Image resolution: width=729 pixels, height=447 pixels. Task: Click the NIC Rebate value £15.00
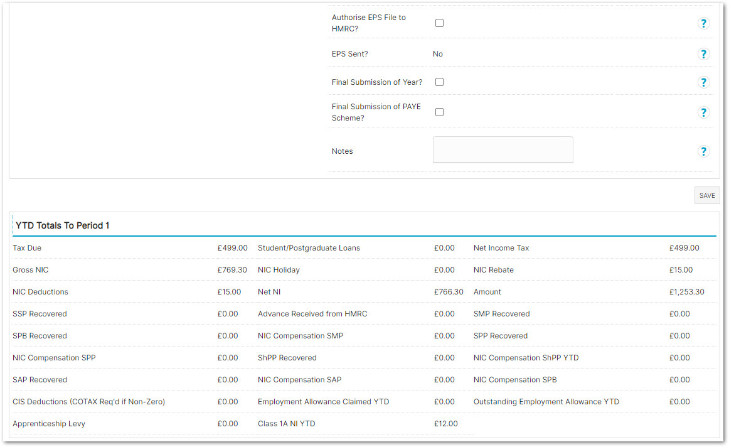tap(681, 270)
